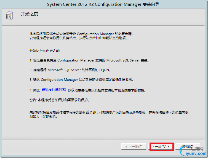
Task: Click step 3 about minimum system requirements
Action: click(81, 79)
